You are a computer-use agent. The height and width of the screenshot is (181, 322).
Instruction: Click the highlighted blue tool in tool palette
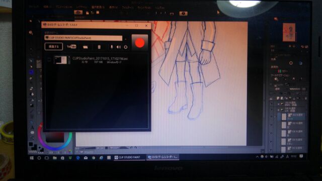pyautogui.click(x=31, y=72)
